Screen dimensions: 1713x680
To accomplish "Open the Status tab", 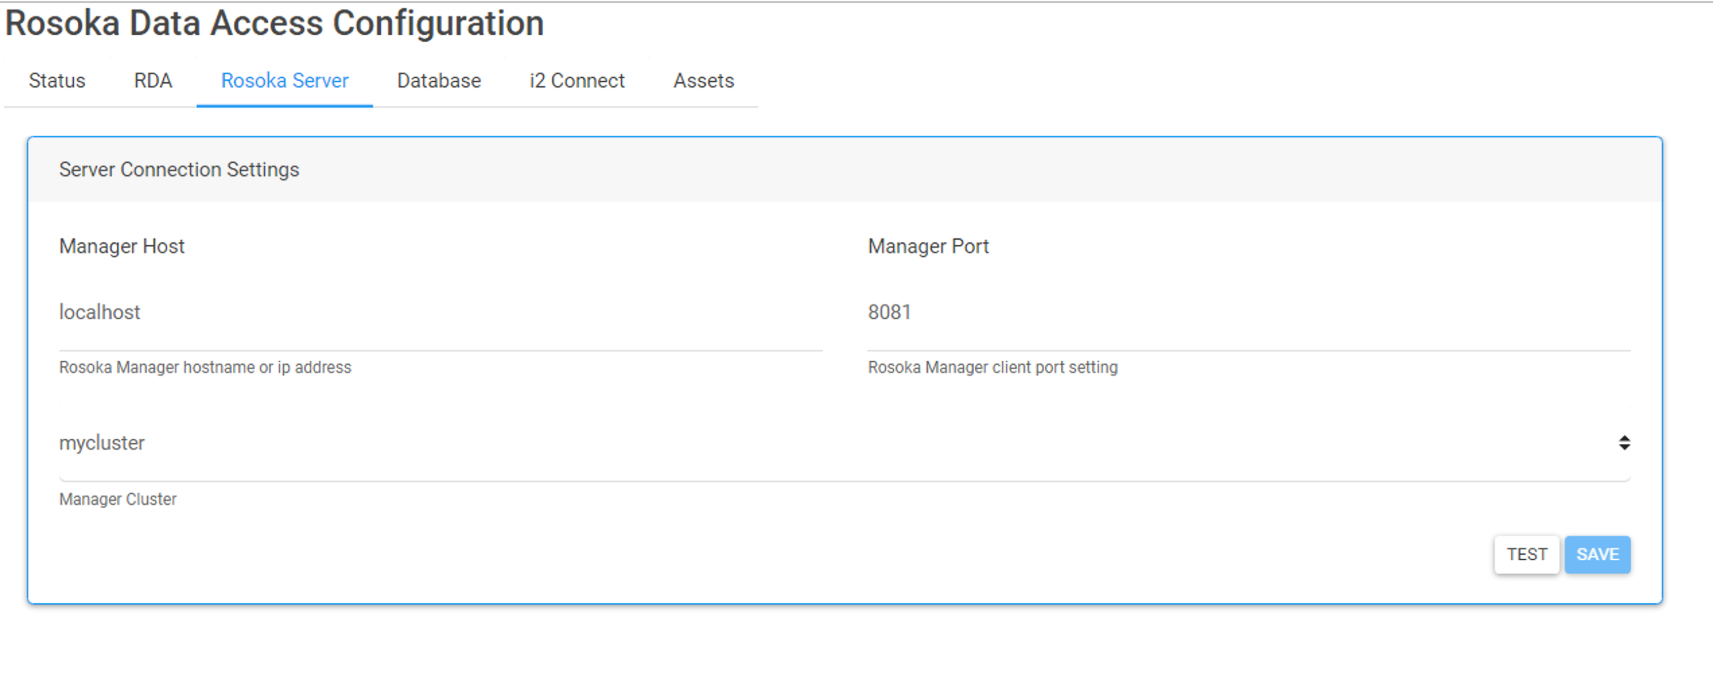I will point(57,81).
